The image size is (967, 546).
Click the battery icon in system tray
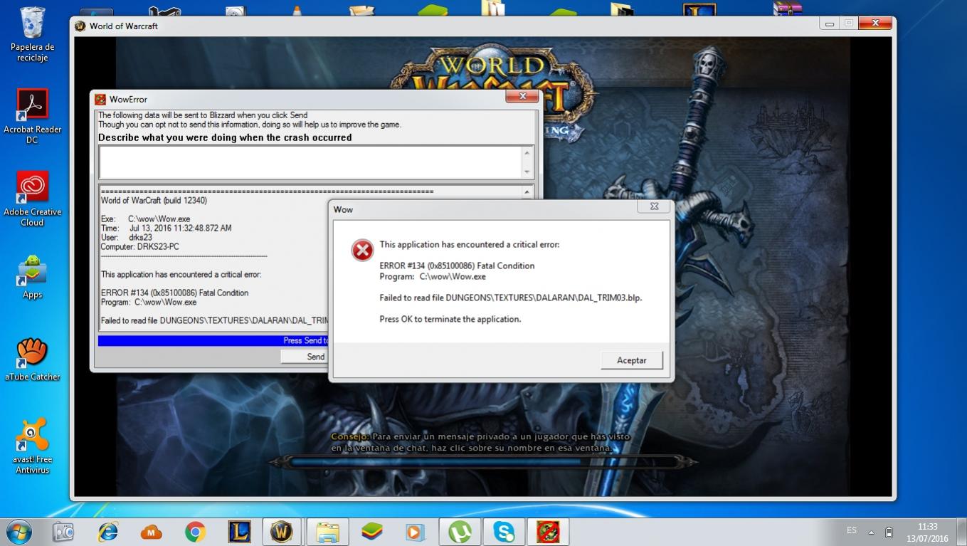pos(889,532)
